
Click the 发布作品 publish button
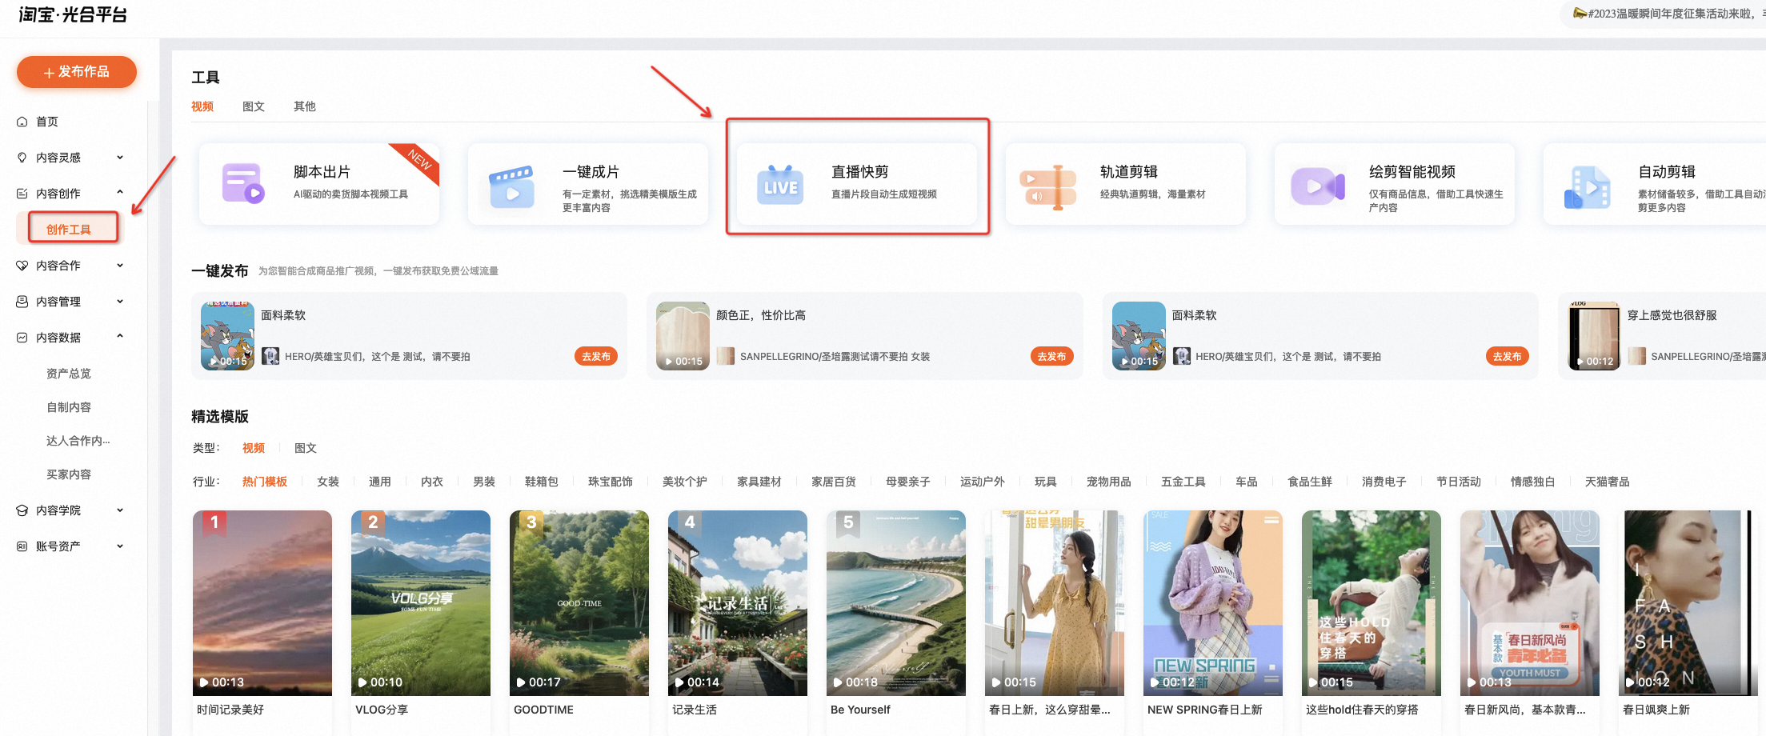tap(77, 72)
